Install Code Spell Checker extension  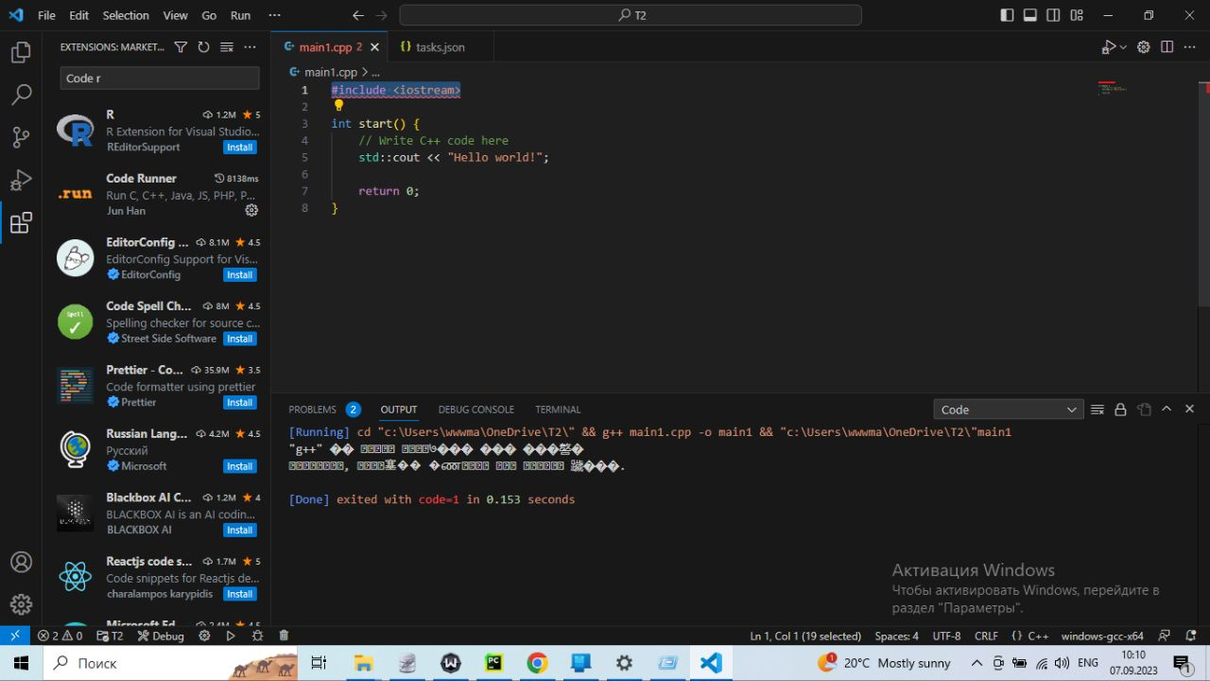click(240, 339)
